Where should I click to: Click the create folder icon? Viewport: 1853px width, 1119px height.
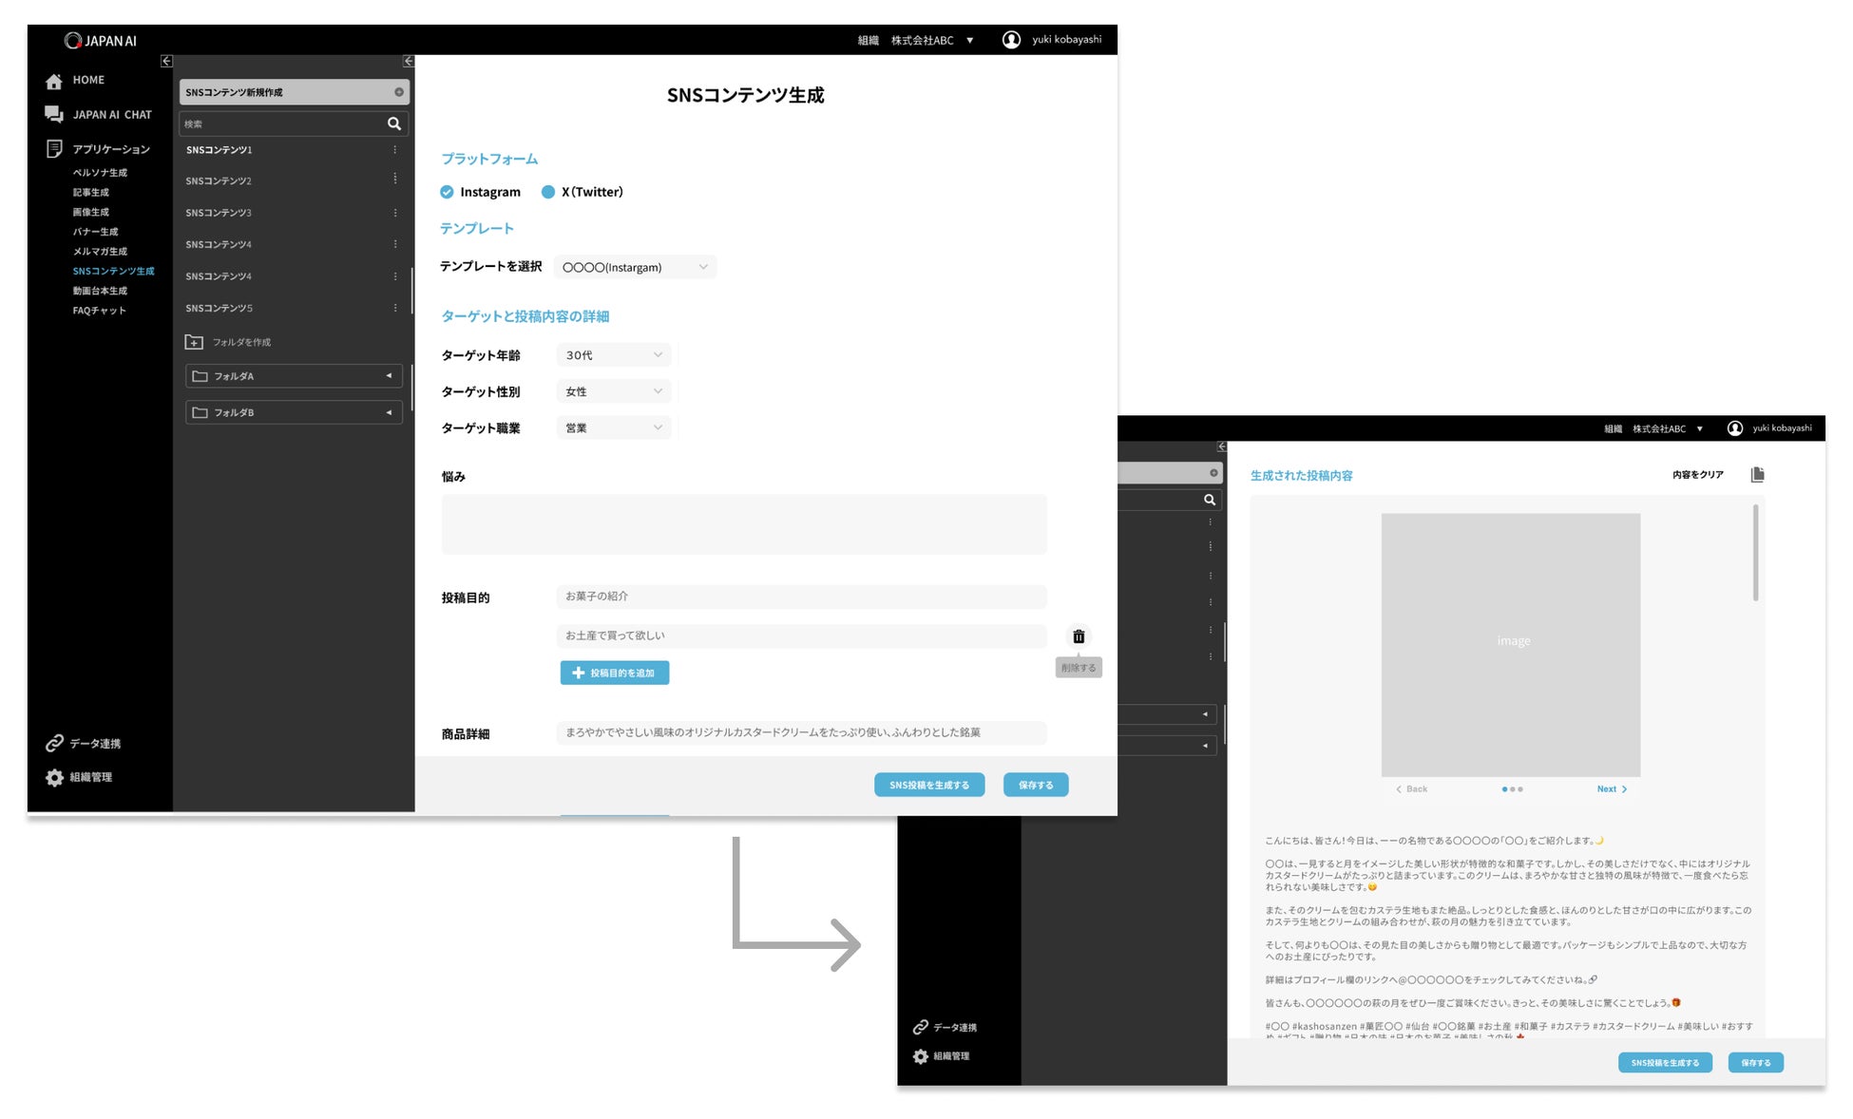pos(194,342)
